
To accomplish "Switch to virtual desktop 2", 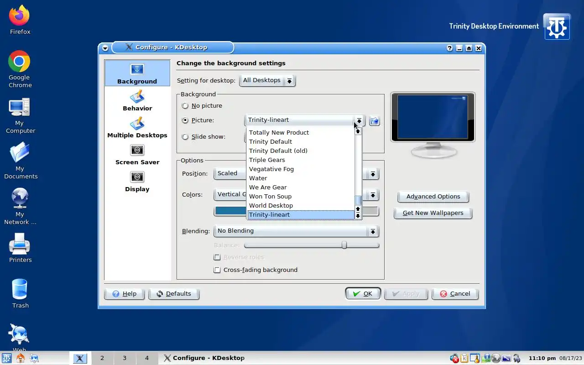I will click(102, 358).
